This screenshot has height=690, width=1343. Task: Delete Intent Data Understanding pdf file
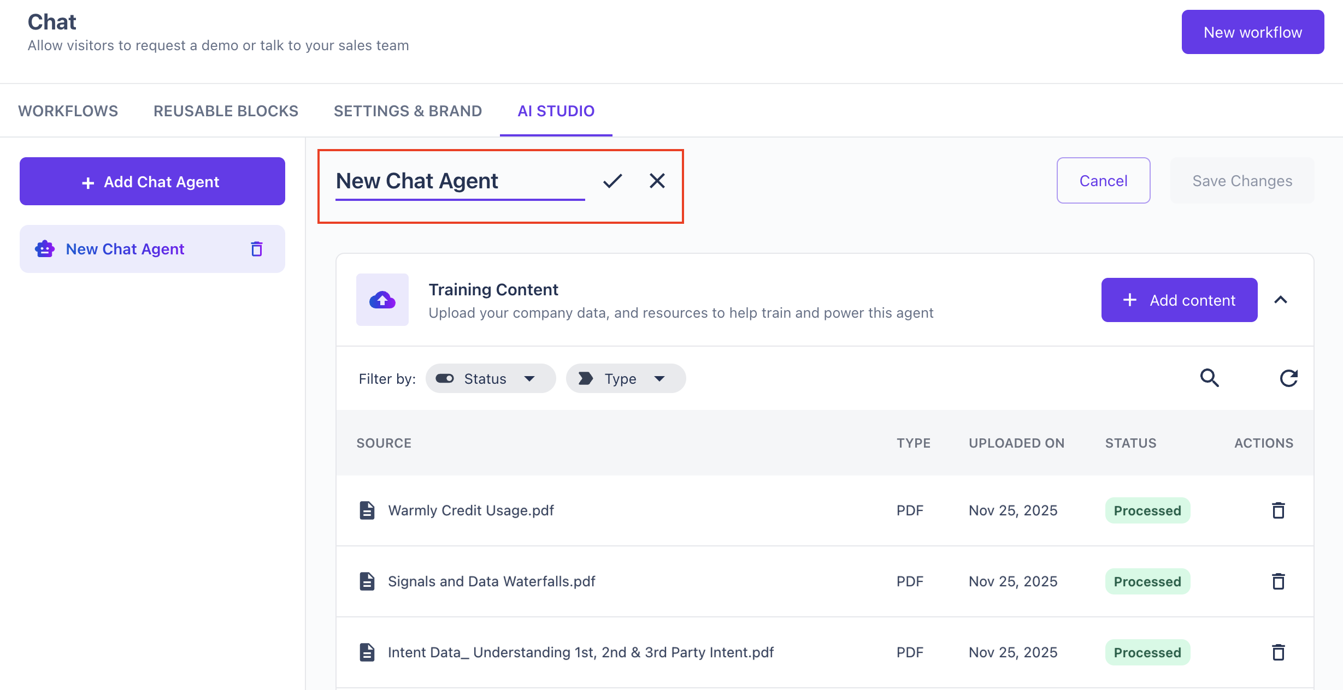click(x=1278, y=652)
